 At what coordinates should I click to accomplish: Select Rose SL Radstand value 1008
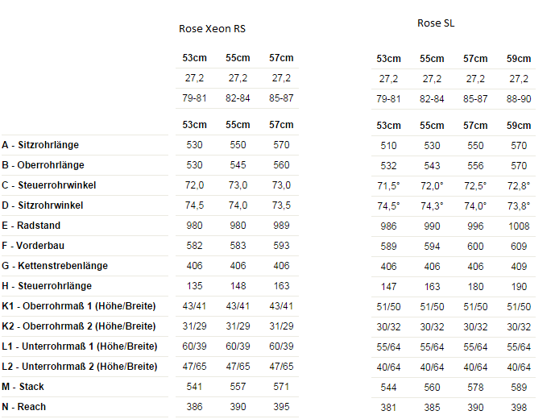[x=519, y=226]
